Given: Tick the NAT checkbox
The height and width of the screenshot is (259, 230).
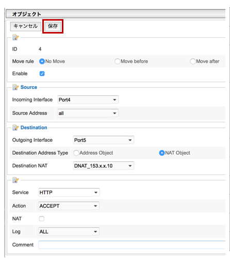Looking at the screenshot, I should pos(42,219).
